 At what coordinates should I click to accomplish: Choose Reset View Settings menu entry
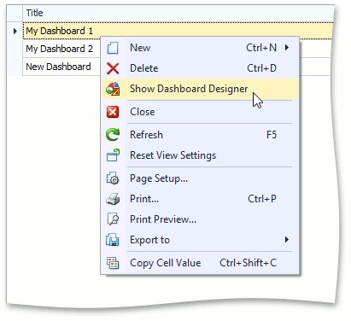coord(200,155)
